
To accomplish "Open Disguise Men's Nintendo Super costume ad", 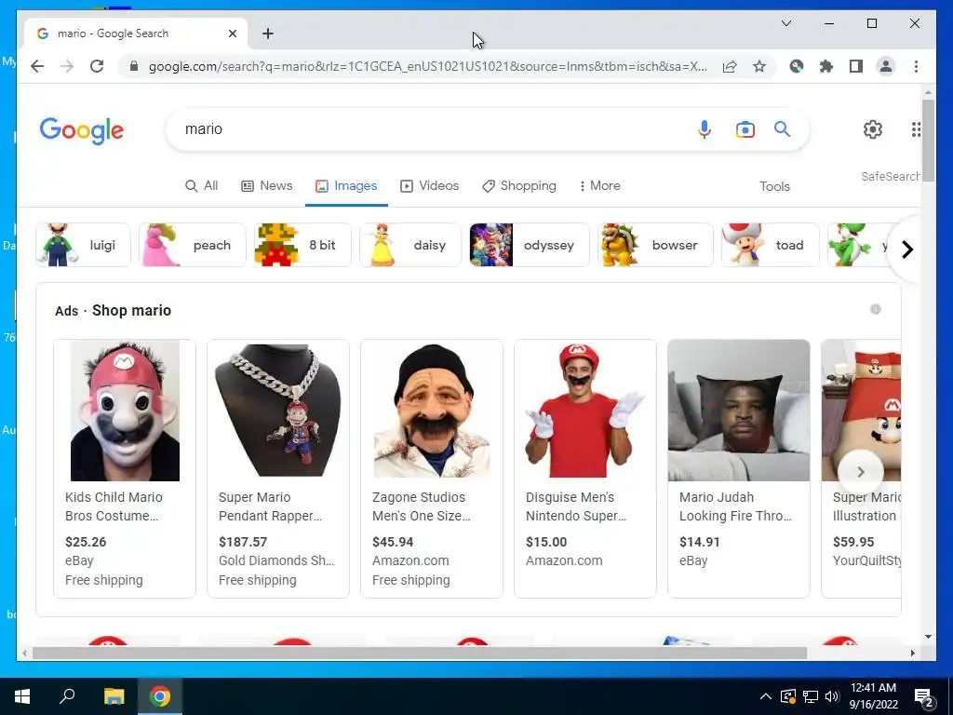I will [x=585, y=468].
